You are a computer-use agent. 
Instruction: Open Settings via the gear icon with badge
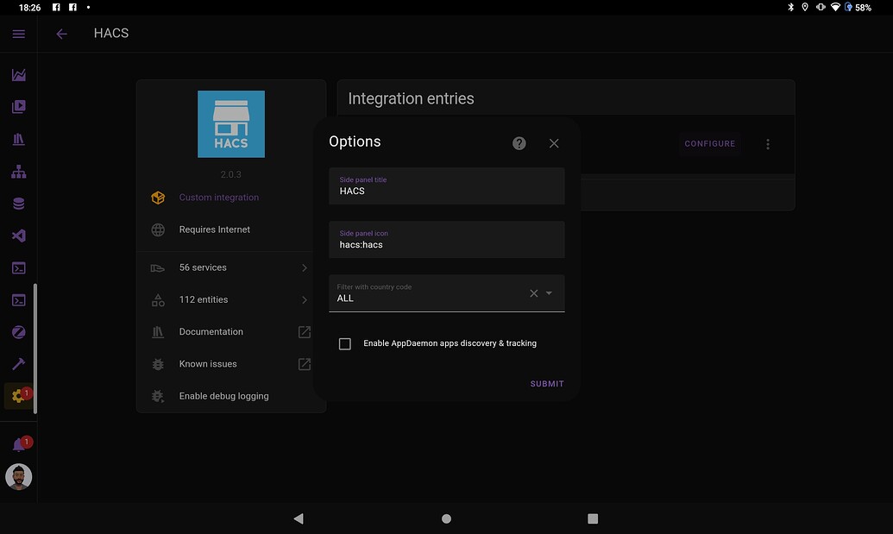point(18,395)
